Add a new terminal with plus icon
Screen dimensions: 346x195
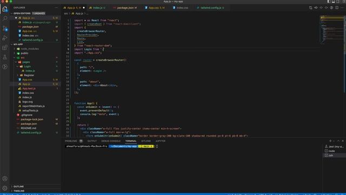(330, 141)
